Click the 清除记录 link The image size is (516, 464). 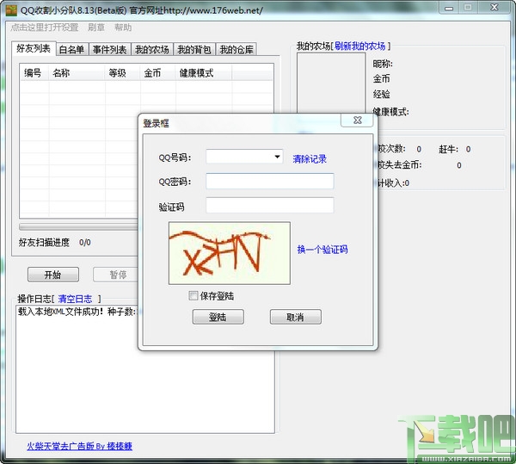310,159
